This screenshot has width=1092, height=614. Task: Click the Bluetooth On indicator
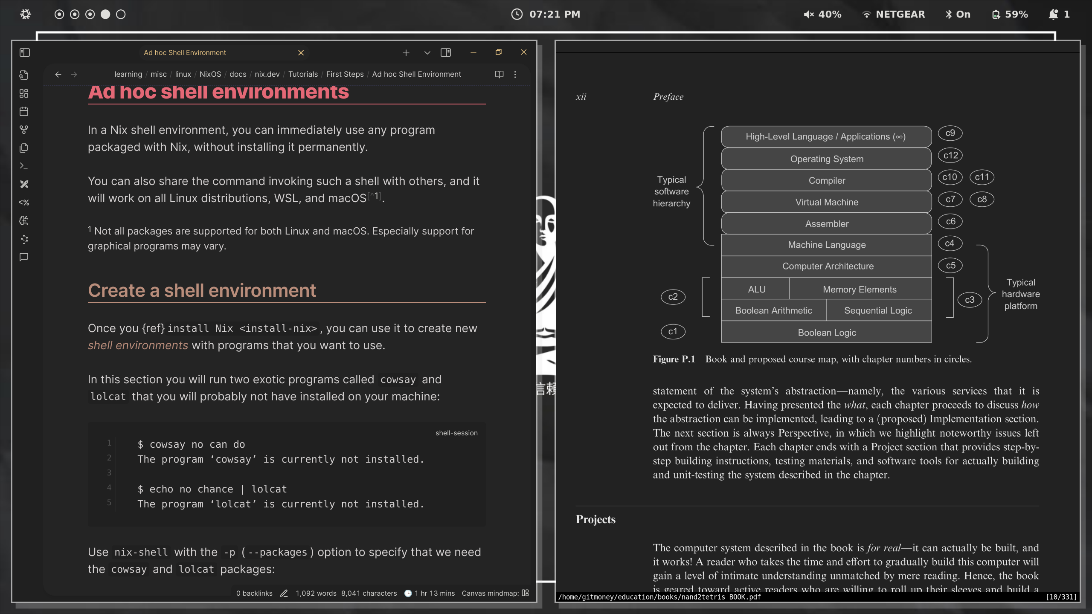click(958, 14)
